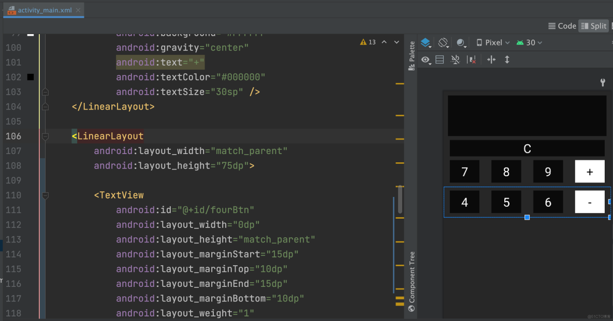613x321 pixels.
Task: Click the phone device icon beside Pixel
Action: click(479, 42)
